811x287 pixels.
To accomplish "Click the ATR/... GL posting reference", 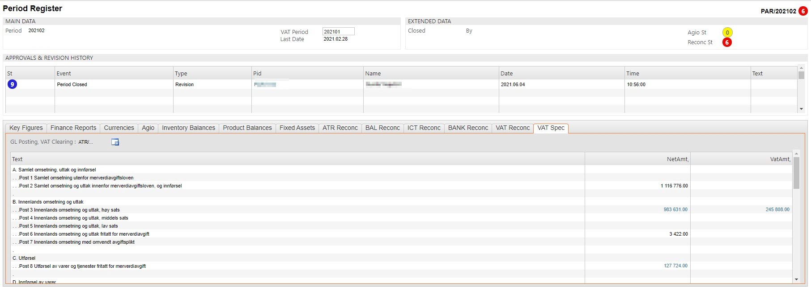I will pos(85,142).
